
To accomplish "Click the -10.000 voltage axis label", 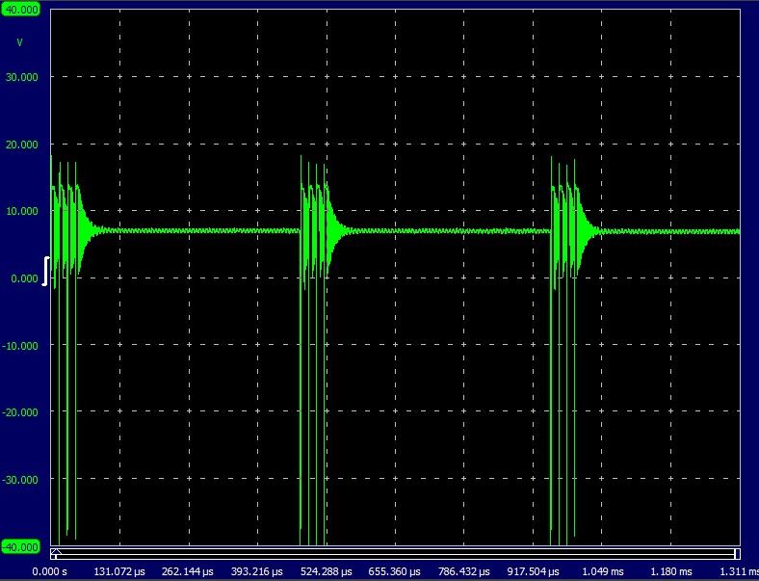I will [20, 346].
